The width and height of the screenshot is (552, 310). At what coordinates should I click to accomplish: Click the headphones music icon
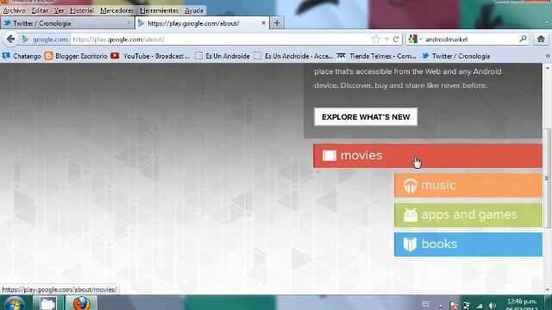411,186
